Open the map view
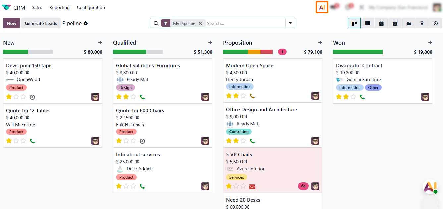Viewport: 443px width, 209px height. tap(422, 23)
